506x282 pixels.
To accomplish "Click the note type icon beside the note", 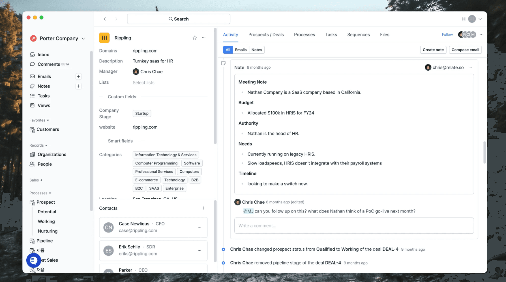I will pos(223,63).
